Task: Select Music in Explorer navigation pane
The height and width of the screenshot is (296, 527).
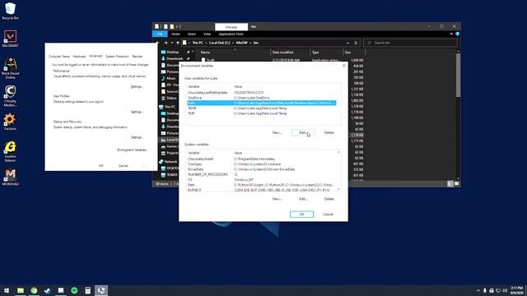Action: click(170, 78)
